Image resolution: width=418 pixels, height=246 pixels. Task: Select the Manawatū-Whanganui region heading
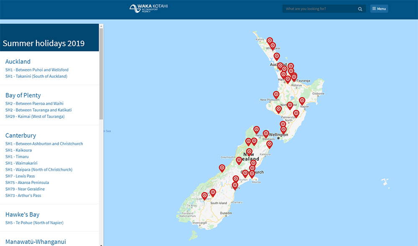click(x=36, y=242)
